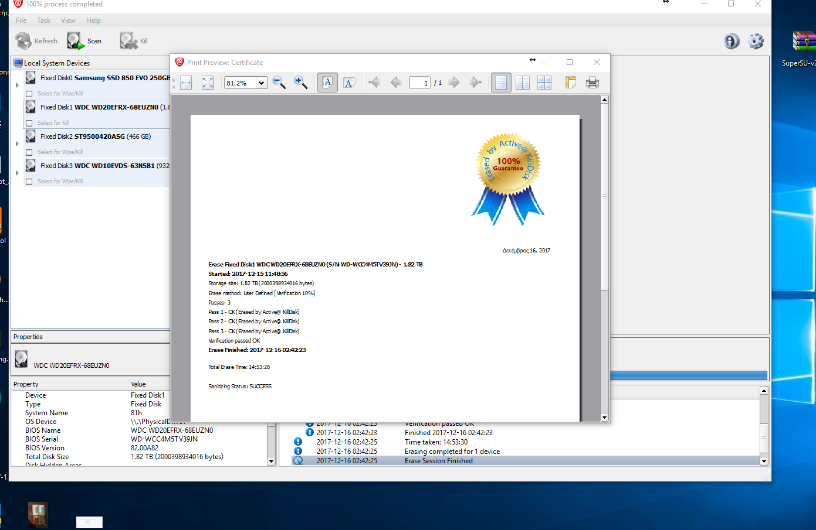Expand Fixed Disk2 ST9500420ASG tree node
This screenshot has width=816, height=530.
point(17,143)
